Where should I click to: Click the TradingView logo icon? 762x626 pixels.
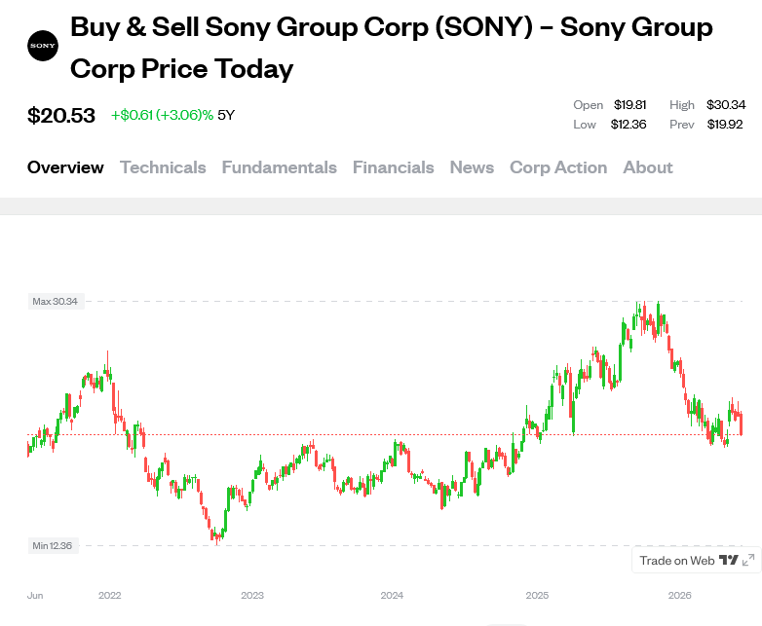pyautogui.click(x=728, y=560)
